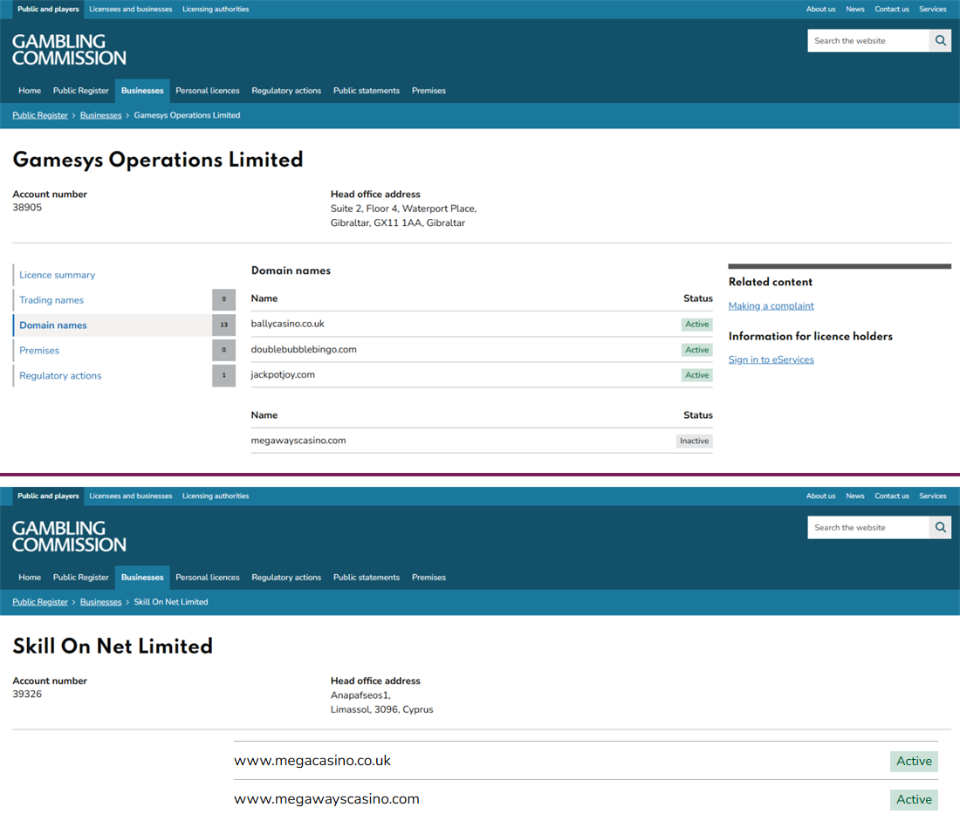This screenshot has width=960, height=828.
Task: Open About us link on Gamesys page
Action: pos(820,10)
